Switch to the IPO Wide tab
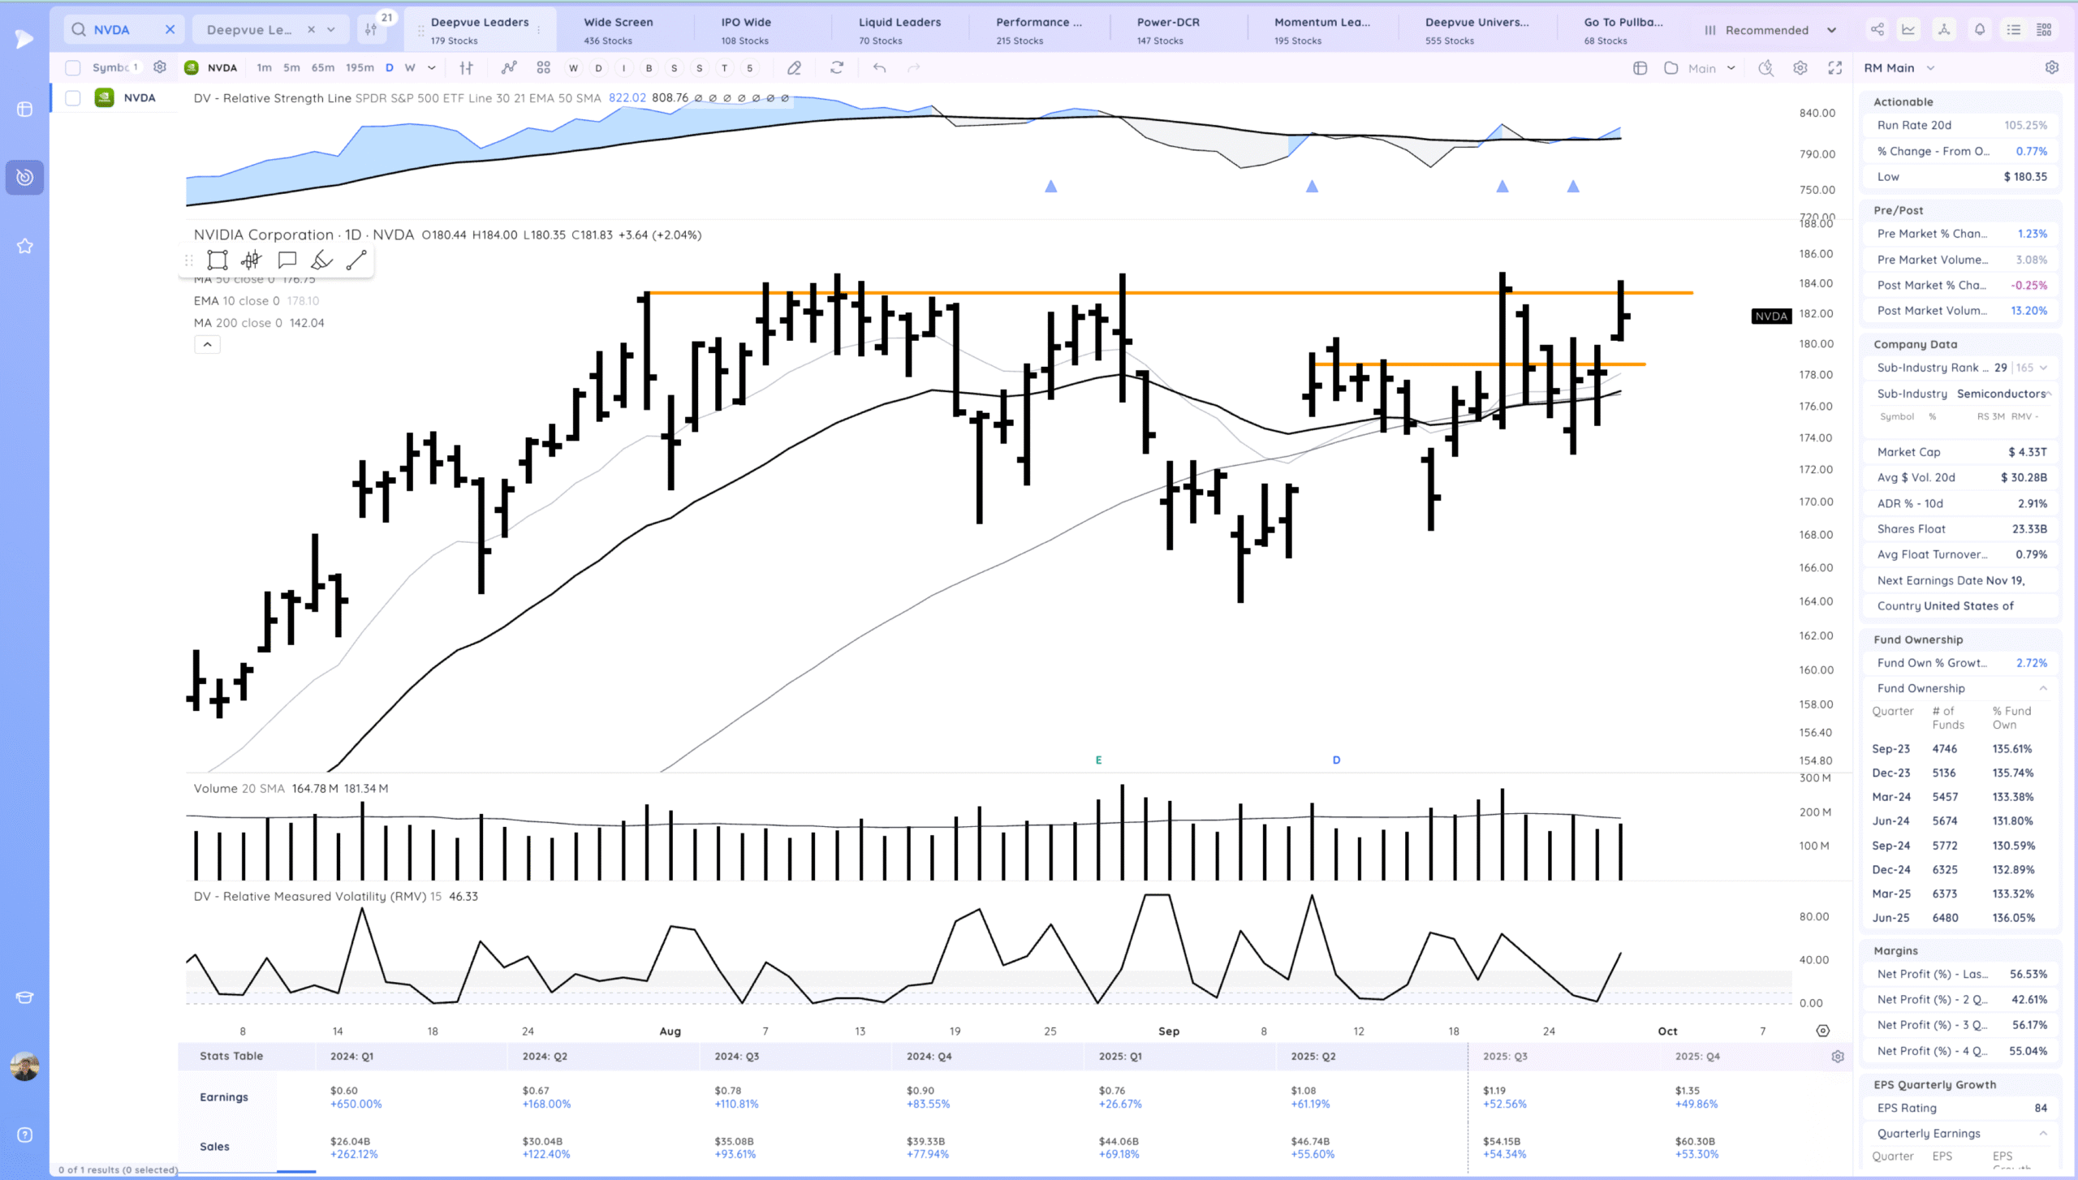Image resolution: width=2078 pixels, height=1180 pixels. click(746, 30)
